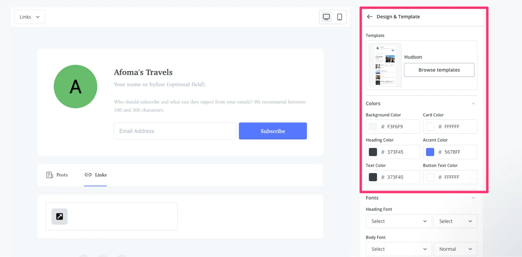Screen dimensions: 522x257
Task: Open the Posts tab
Action: tap(57, 175)
